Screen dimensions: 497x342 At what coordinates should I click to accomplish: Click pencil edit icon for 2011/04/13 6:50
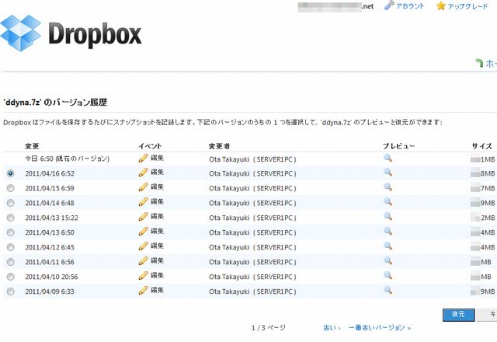pyautogui.click(x=143, y=232)
